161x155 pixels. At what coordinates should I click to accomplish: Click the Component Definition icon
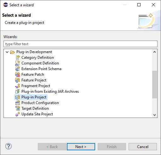(x=18, y=63)
